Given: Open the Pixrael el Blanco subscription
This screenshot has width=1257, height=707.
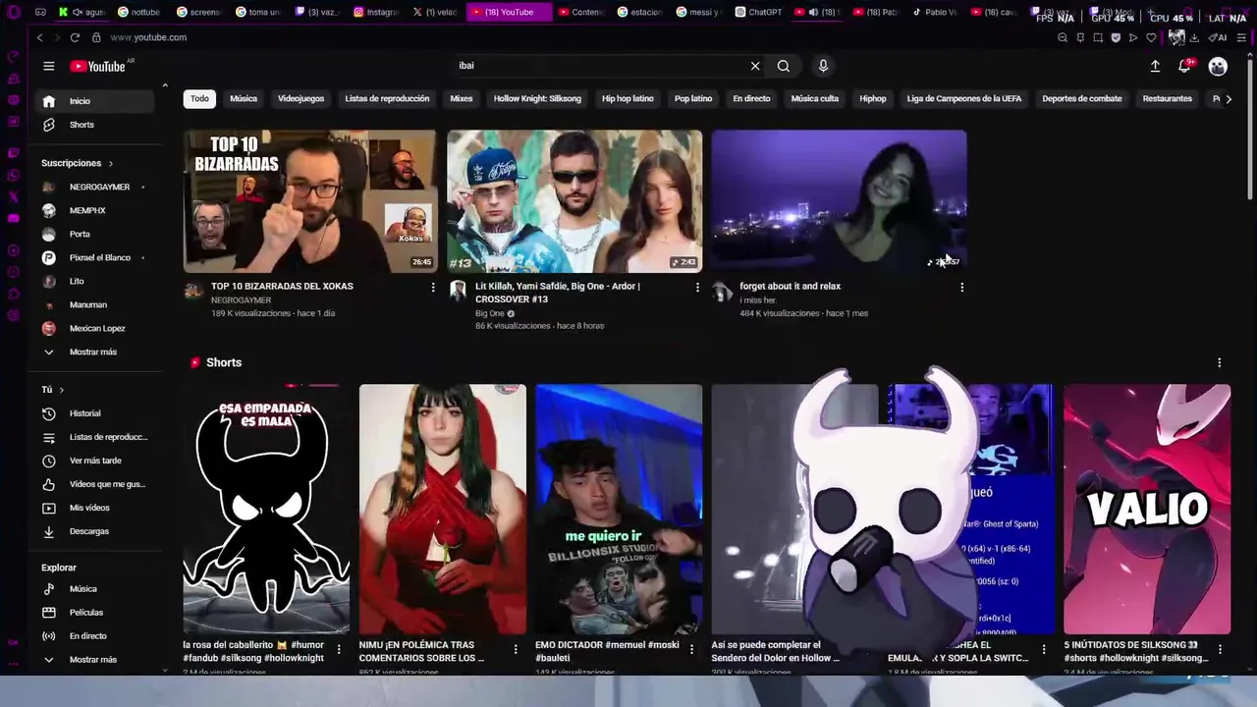Looking at the screenshot, I should pos(96,257).
